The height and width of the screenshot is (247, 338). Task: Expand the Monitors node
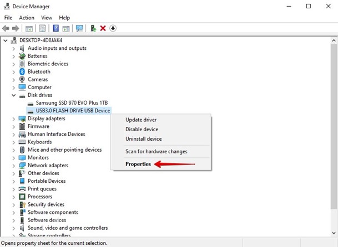[x=13, y=158]
